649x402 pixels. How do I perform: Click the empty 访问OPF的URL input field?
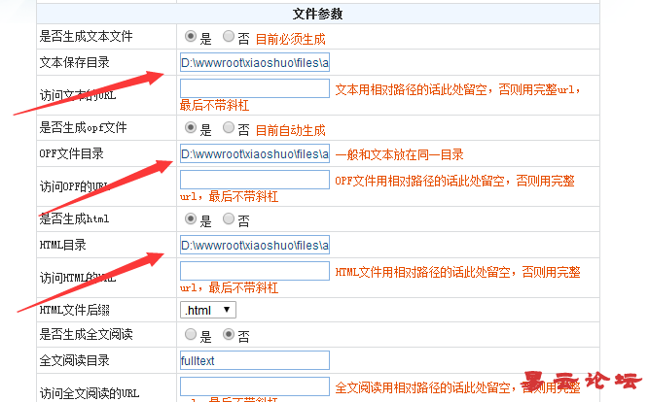click(255, 180)
